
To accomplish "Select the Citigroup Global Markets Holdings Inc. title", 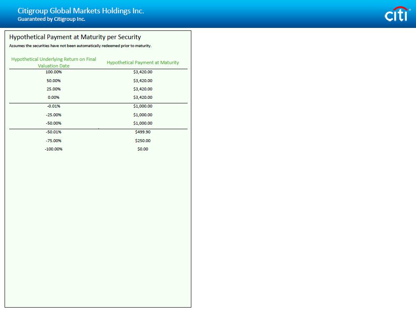I will pos(80,11).
